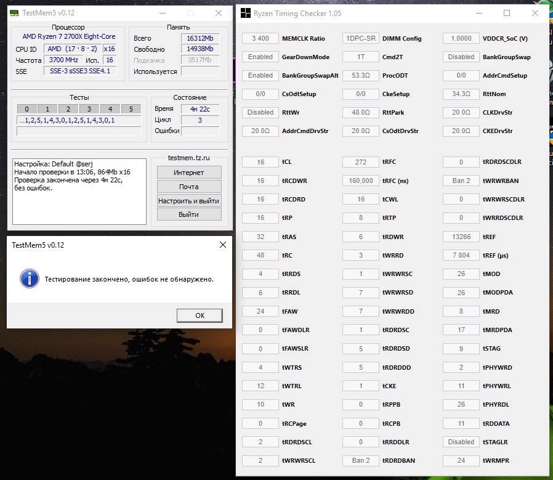Click the tREF (µs) value 7 804
Viewport: 553px width, 480px height.
[x=461, y=255]
